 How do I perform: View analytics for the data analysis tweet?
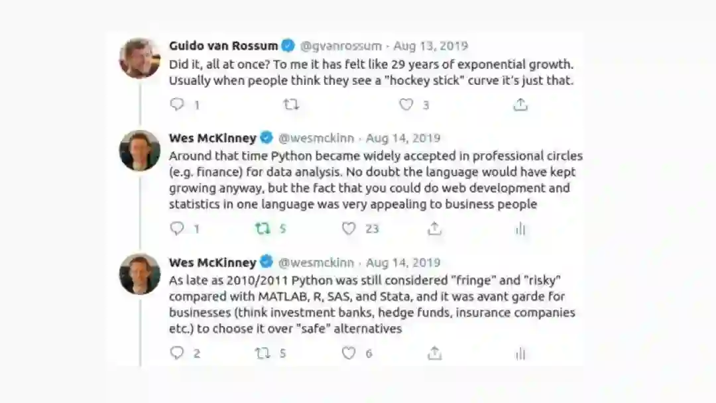tap(520, 229)
